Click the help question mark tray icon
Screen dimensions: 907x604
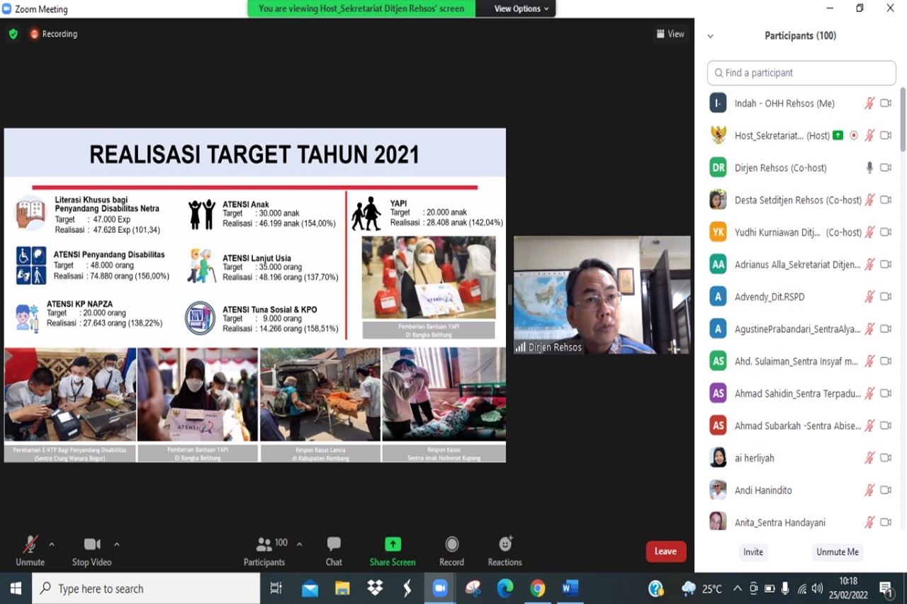[x=656, y=588]
